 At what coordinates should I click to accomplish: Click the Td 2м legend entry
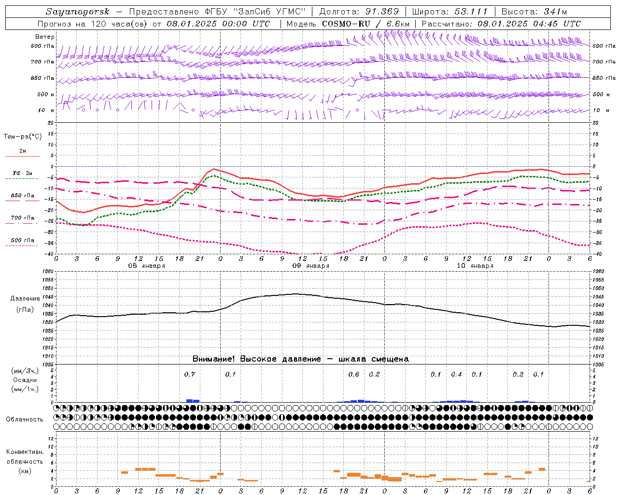[23, 173]
